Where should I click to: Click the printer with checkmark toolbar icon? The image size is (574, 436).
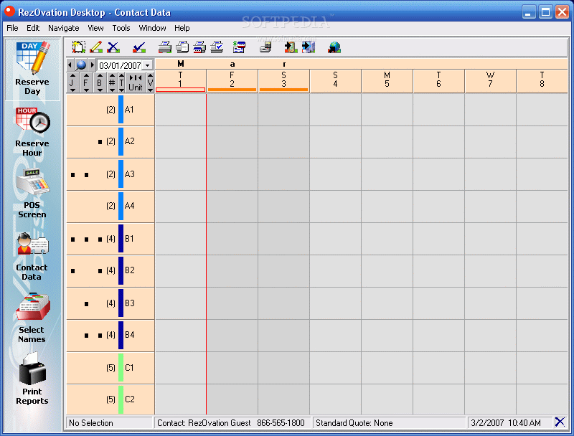coord(217,47)
